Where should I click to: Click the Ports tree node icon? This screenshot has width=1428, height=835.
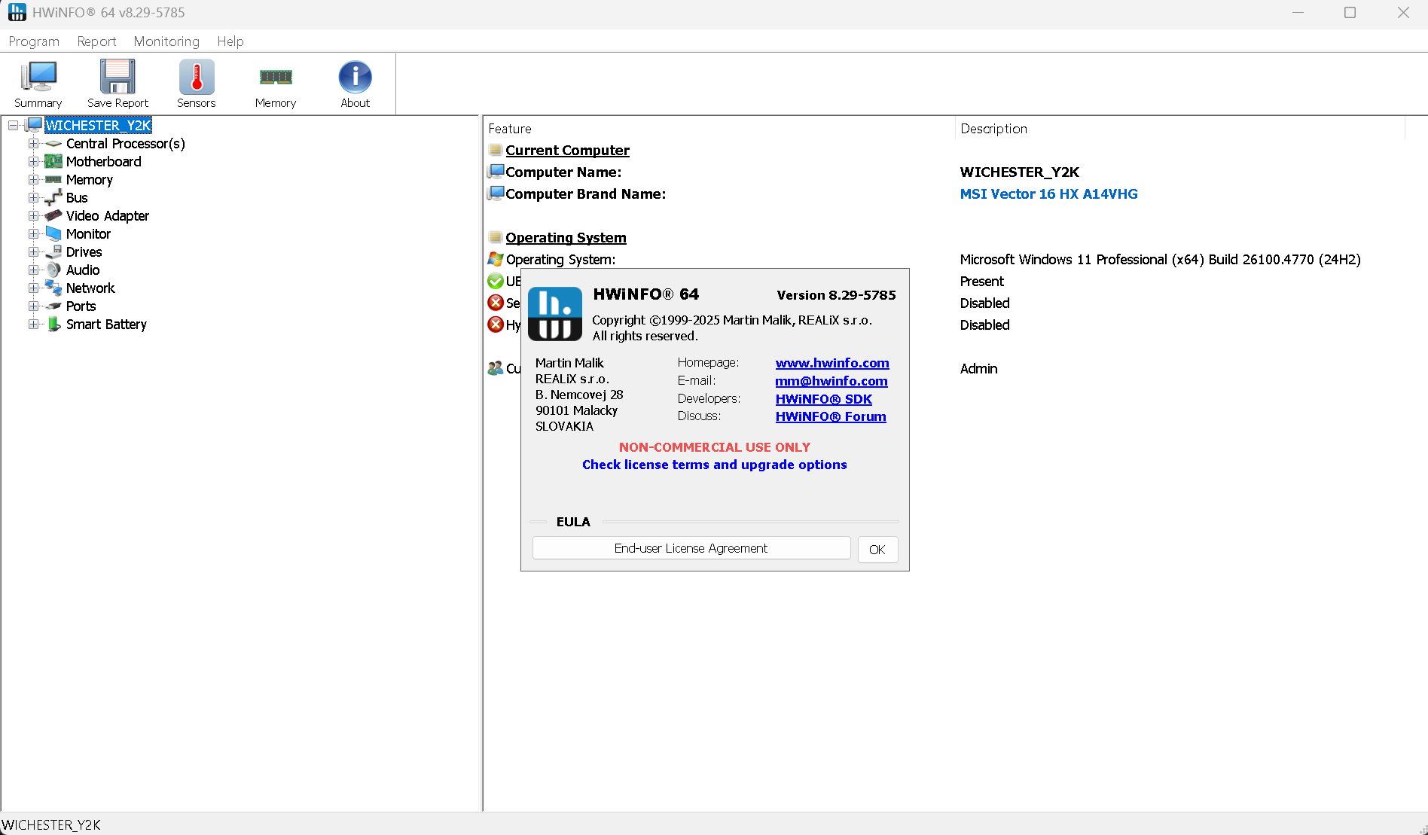point(53,306)
